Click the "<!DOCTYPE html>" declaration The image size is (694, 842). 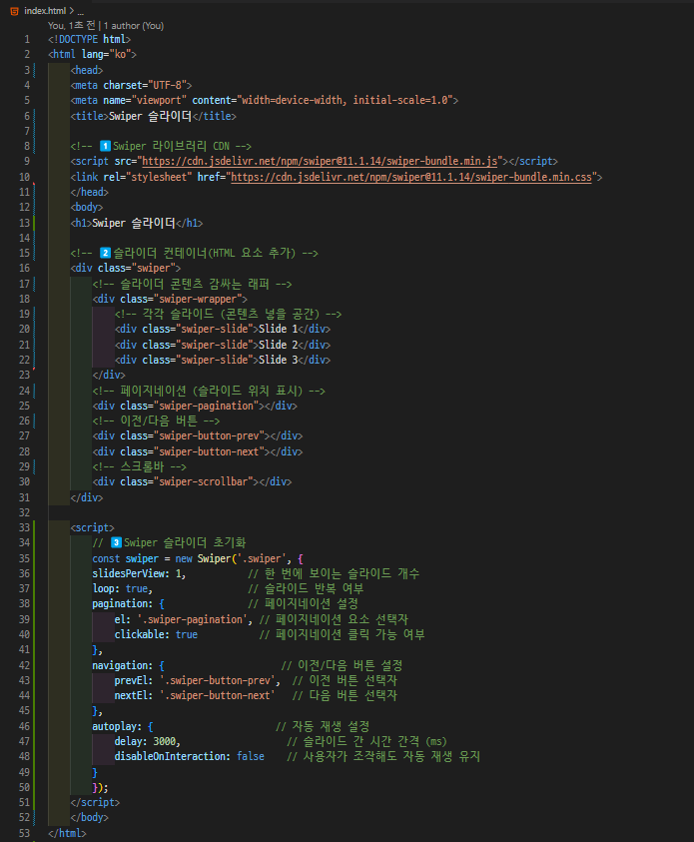pos(89,39)
